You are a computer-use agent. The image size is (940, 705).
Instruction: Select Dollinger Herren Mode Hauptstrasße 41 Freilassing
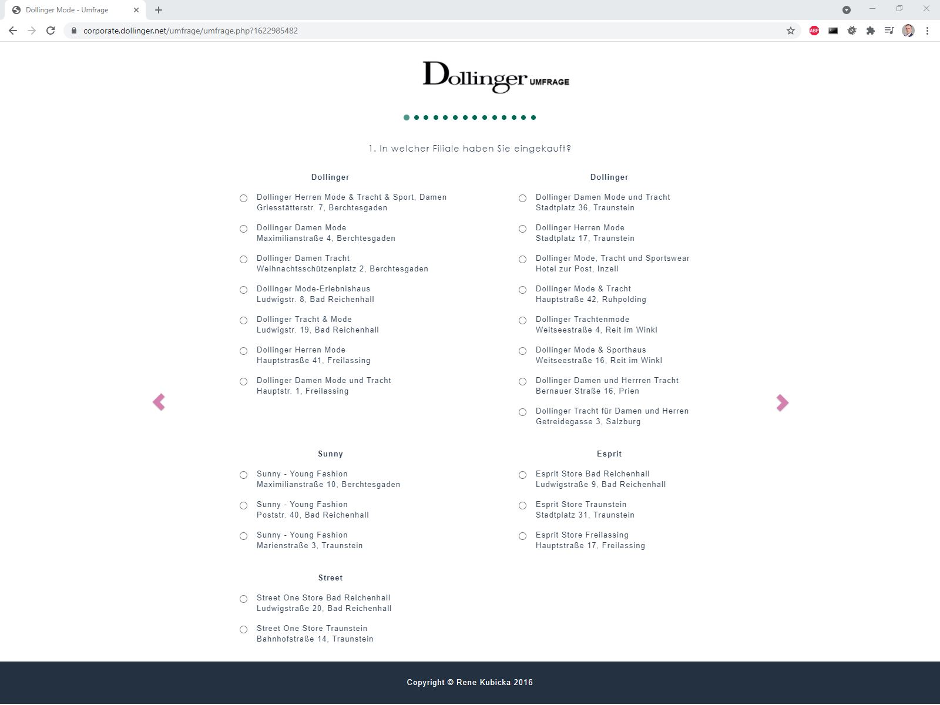point(243,351)
